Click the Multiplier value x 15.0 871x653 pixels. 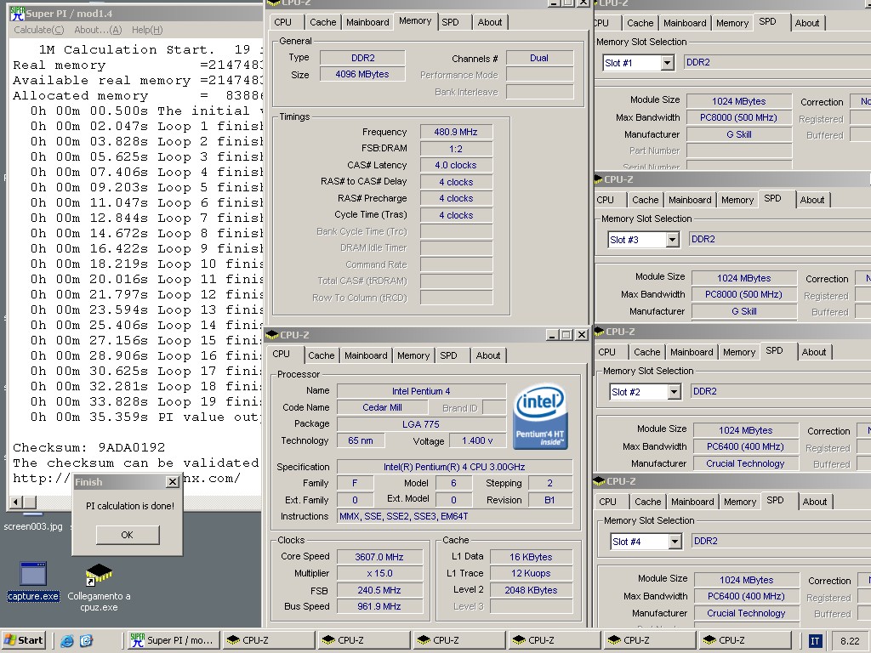click(379, 574)
